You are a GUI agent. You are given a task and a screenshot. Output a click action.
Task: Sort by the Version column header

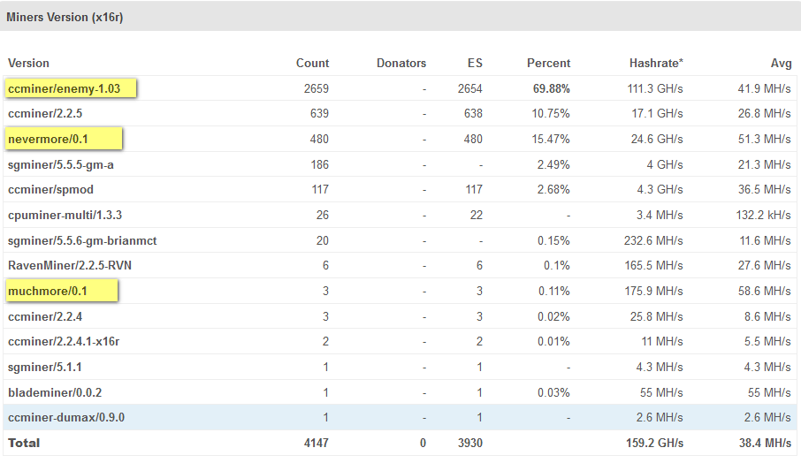(x=28, y=63)
